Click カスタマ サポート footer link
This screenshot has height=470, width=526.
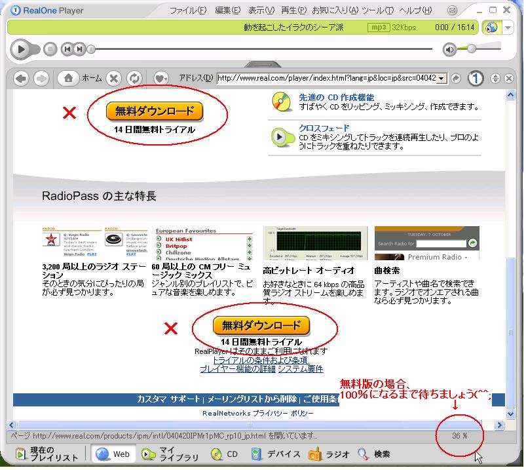pyautogui.click(x=168, y=399)
